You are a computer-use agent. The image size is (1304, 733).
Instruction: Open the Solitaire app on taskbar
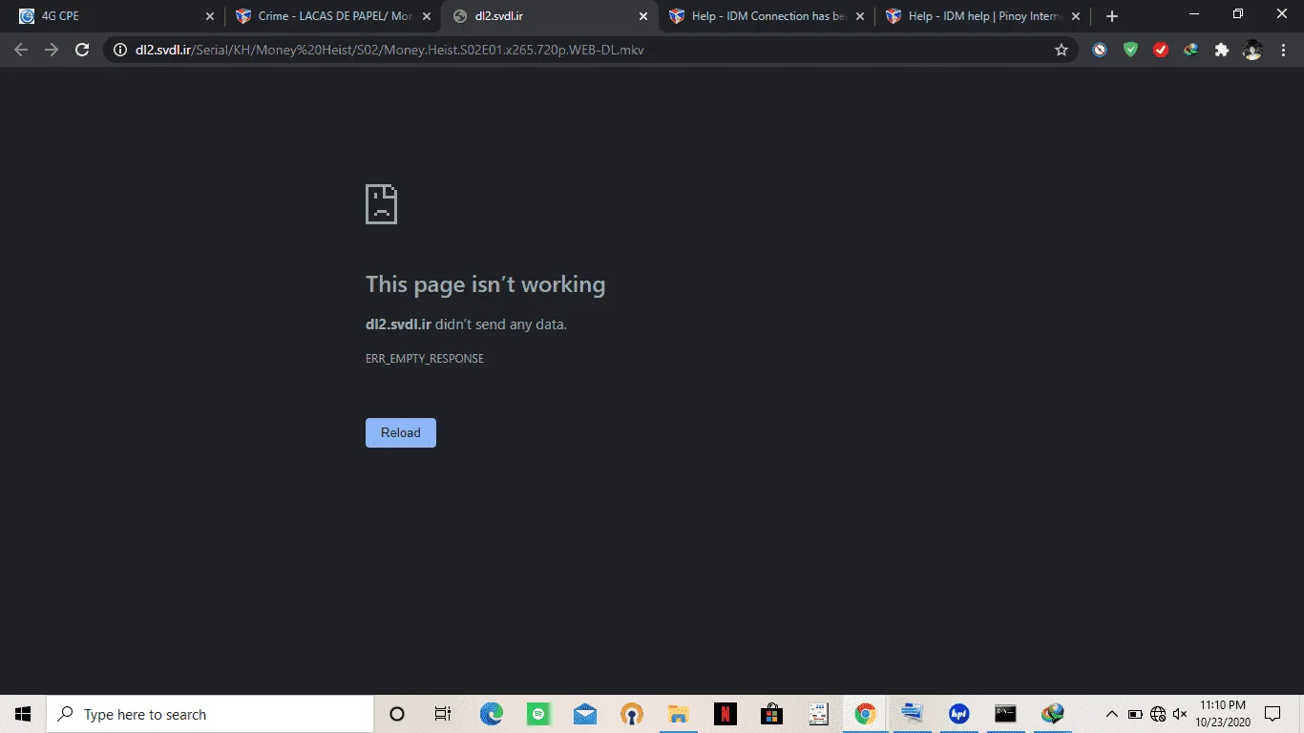[818, 714]
